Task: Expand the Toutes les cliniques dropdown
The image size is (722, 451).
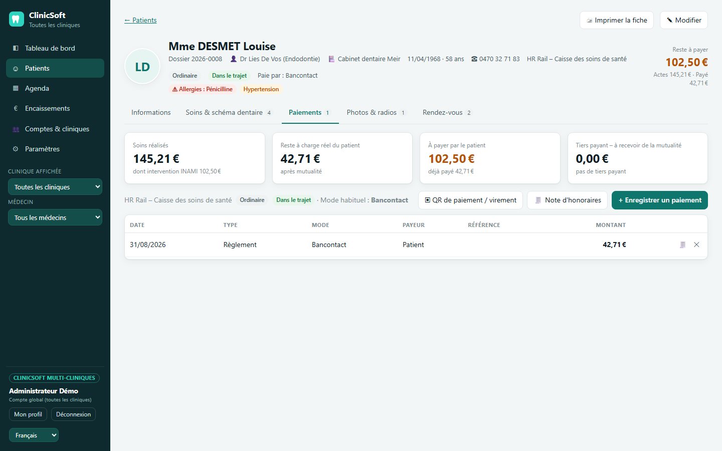Action: point(55,187)
